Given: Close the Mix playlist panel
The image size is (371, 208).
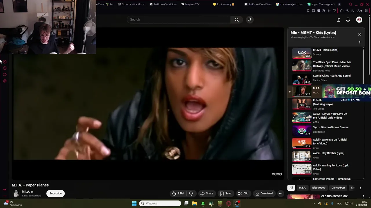Looking at the screenshot, I should coord(360,34).
